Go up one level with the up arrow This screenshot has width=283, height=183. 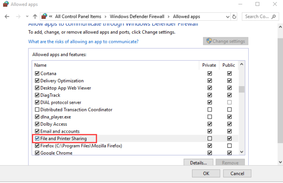click(x=35, y=17)
